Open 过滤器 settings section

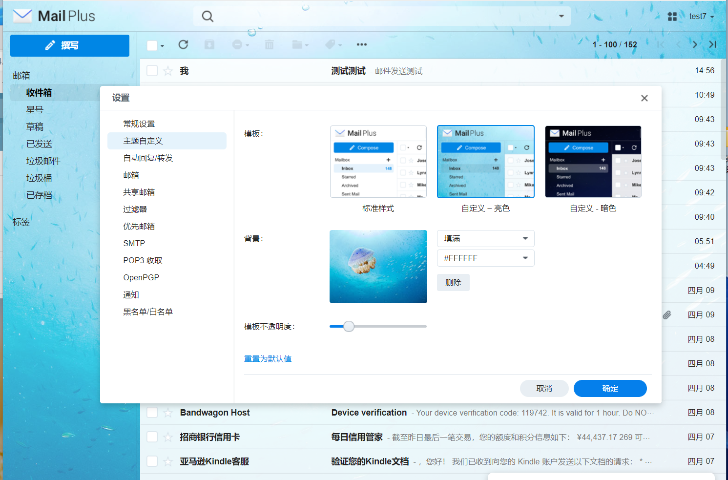(x=167, y=209)
